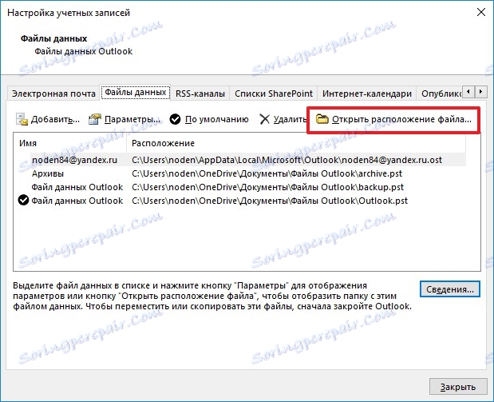
Task: Select the Архивы data file row
Action: (239, 173)
